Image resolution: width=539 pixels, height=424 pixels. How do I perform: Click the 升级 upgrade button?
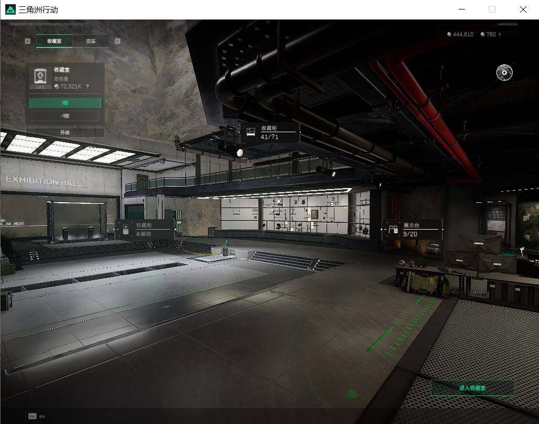[x=65, y=133]
